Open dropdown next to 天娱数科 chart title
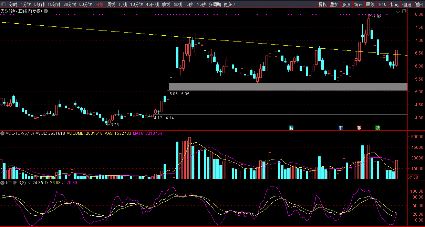 [x=46, y=11]
